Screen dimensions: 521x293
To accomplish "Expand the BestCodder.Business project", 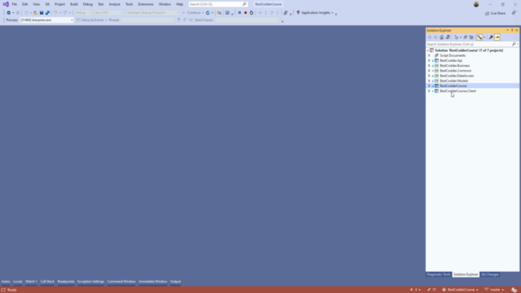I will (x=429, y=66).
